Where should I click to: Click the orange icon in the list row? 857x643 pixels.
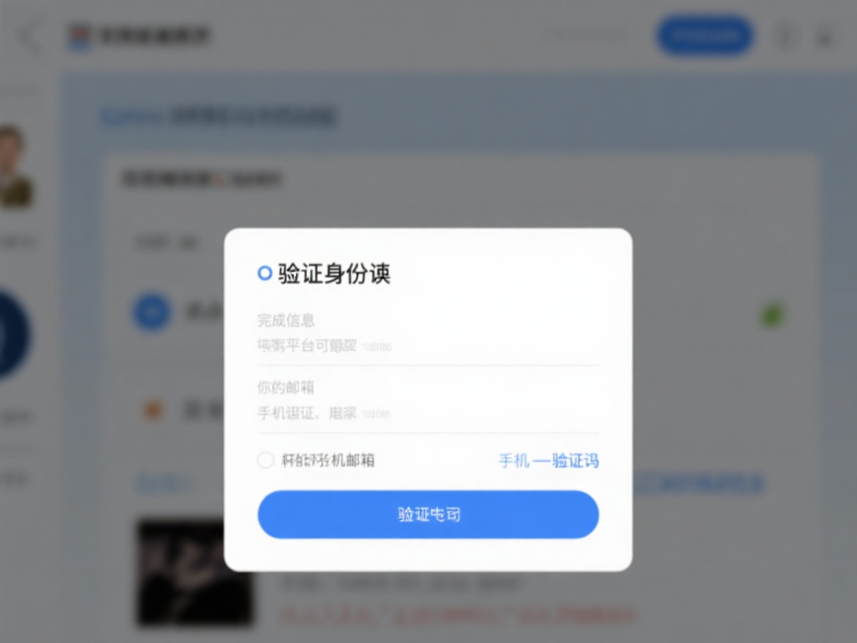coord(153,409)
